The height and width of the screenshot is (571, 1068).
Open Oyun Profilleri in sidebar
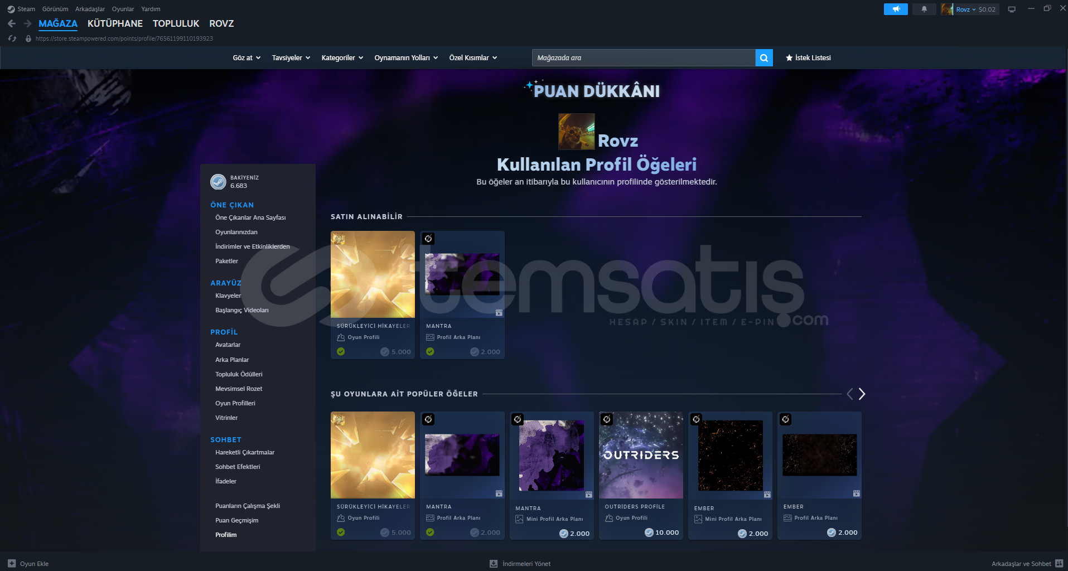pos(235,403)
